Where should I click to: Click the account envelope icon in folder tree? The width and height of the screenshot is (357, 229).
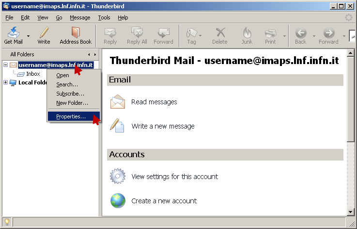[13, 65]
